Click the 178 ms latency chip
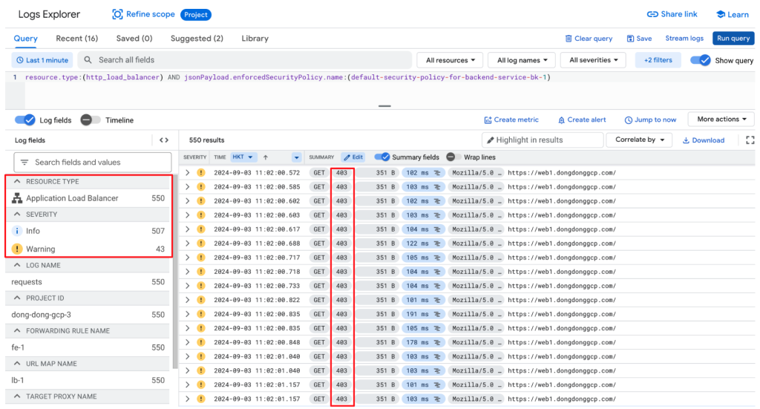760x409 pixels. click(422, 342)
